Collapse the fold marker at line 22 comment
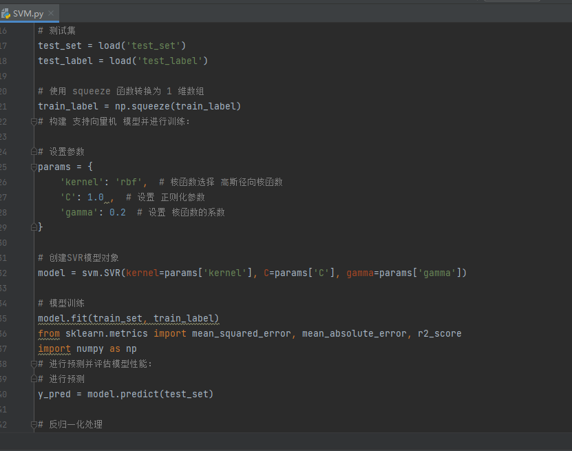The width and height of the screenshot is (572, 451). (32, 121)
